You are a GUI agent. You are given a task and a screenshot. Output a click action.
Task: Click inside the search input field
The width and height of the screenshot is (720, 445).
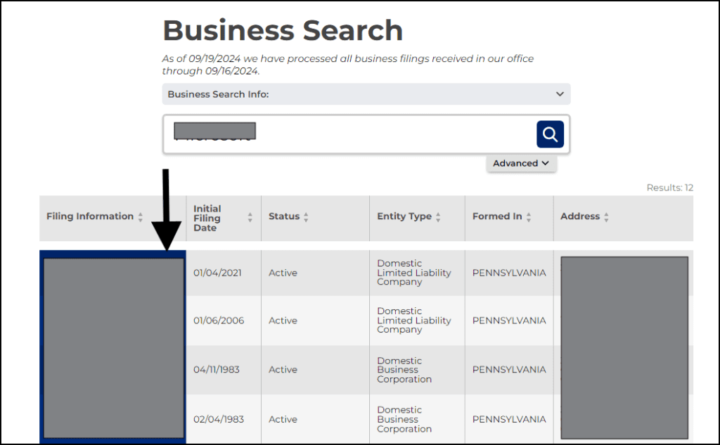click(352, 134)
